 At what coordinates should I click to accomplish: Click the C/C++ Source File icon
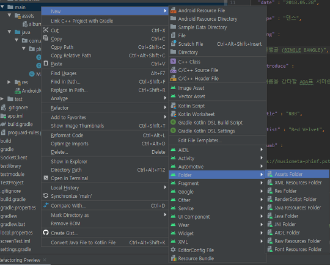tap(173, 70)
